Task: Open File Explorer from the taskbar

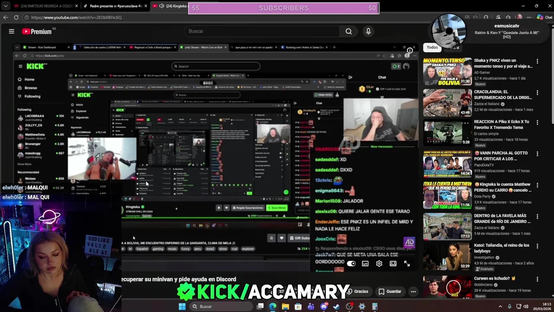Action: pyautogui.click(x=285, y=306)
